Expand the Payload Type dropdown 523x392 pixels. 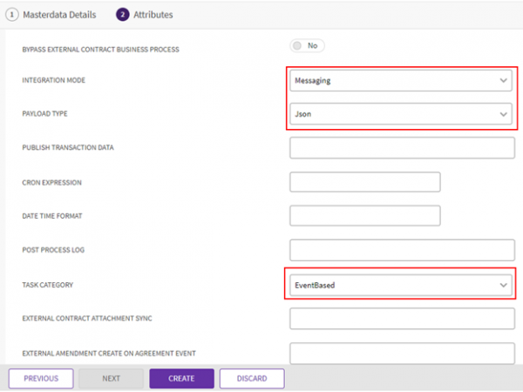point(399,114)
